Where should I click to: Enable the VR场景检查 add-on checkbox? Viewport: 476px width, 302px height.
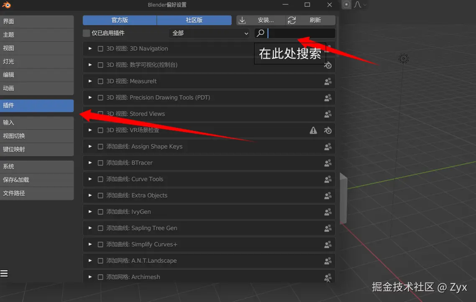[100, 130]
